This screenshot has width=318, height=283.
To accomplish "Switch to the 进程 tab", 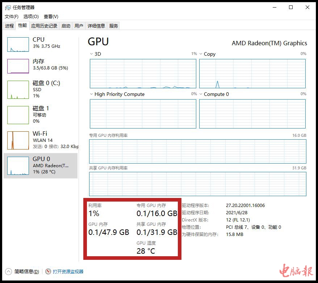I will (9, 26).
